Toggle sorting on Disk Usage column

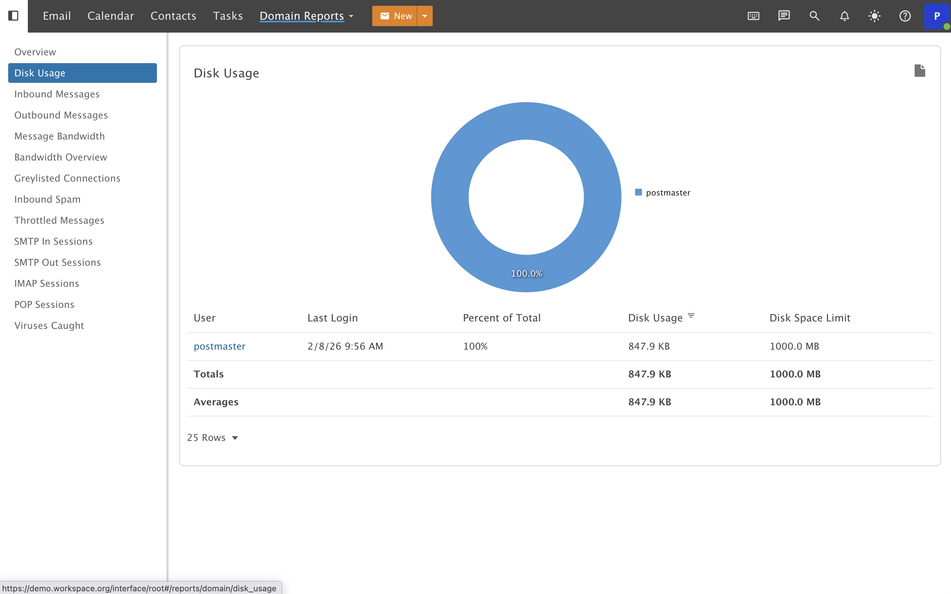(x=691, y=317)
